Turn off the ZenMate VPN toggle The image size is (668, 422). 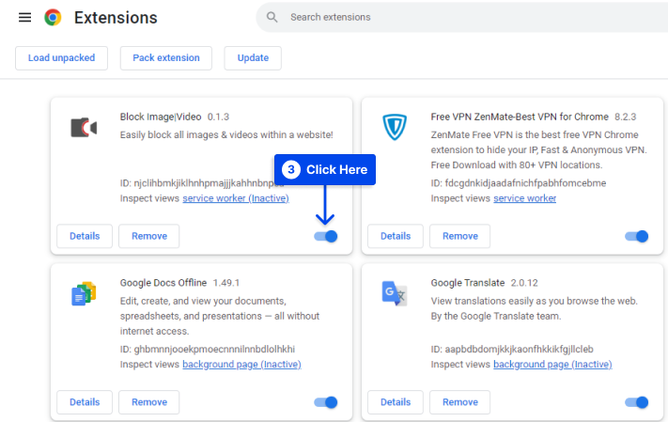pos(636,236)
